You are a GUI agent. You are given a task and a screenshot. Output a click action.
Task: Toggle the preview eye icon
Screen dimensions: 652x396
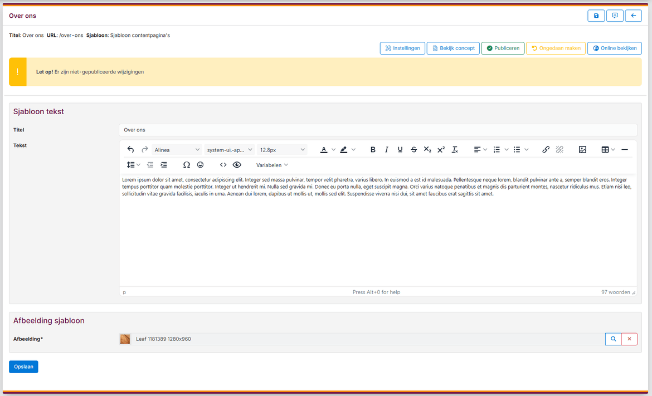click(x=237, y=165)
